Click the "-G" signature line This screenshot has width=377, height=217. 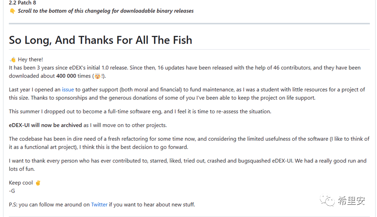pyautogui.click(x=12, y=191)
